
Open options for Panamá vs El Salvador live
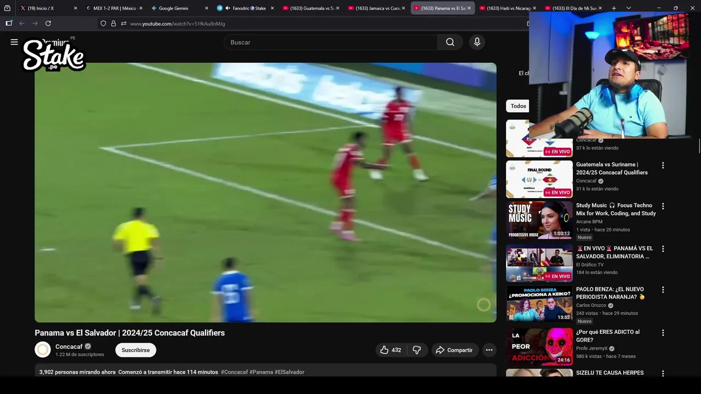(663, 249)
